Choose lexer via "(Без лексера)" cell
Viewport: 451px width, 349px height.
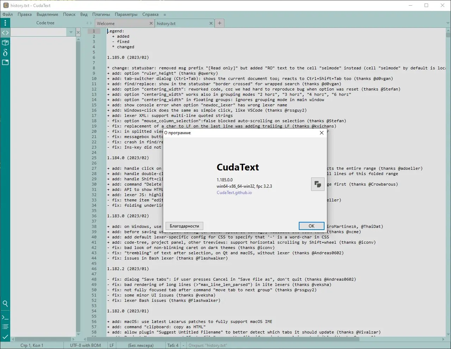[x=141, y=345]
